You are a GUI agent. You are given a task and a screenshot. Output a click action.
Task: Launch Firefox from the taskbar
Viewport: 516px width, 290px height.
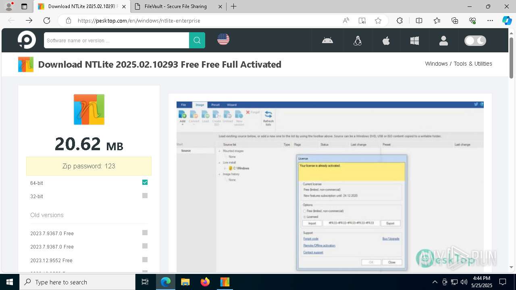coord(205,282)
